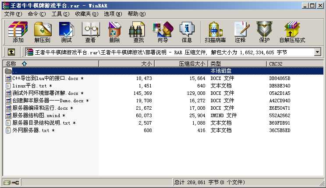Screen dimensions: 326x188
Task: Select 创建脚本服务器——Demo.docx file
Action: [50, 101]
